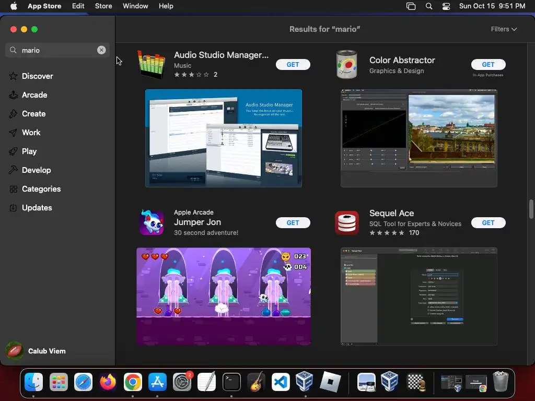Launch Safari from the Dock
Image resolution: width=535 pixels, height=401 pixels.
click(83, 382)
